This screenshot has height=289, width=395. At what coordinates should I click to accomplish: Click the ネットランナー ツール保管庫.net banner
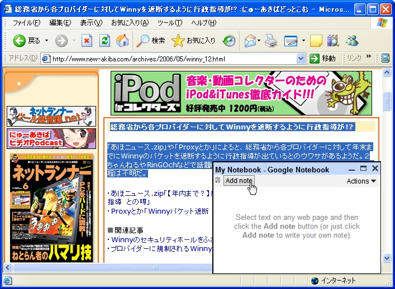click(x=51, y=116)
